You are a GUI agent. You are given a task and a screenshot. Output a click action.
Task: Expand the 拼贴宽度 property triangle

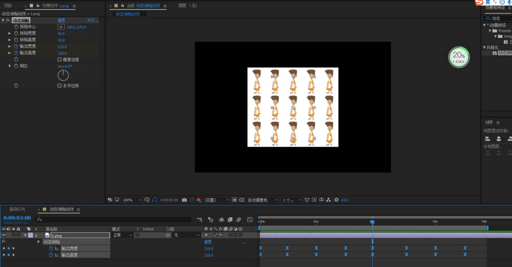9,33
